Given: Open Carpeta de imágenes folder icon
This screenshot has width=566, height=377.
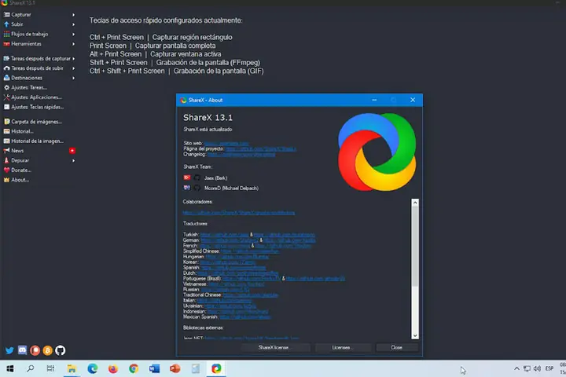Looking at the screenshot, I should (6, 122).
